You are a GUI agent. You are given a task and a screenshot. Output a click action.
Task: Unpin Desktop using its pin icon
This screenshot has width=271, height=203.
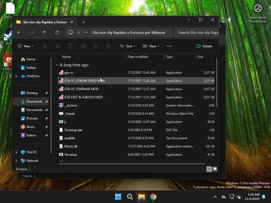[x=47, y=93]
